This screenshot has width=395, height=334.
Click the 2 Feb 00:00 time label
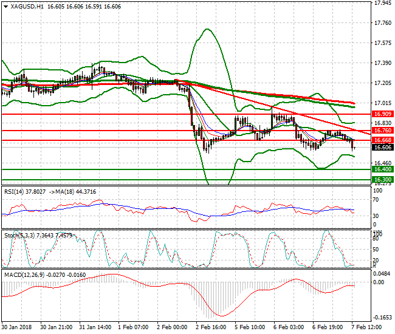172,327
